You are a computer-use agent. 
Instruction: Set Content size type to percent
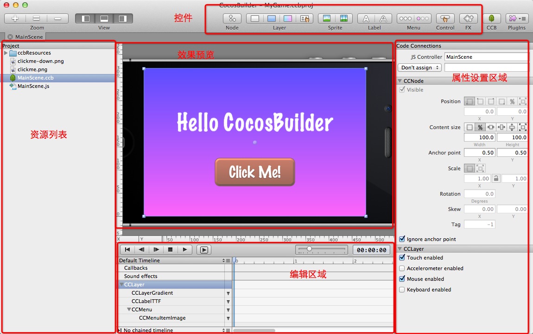pos(480,127)
